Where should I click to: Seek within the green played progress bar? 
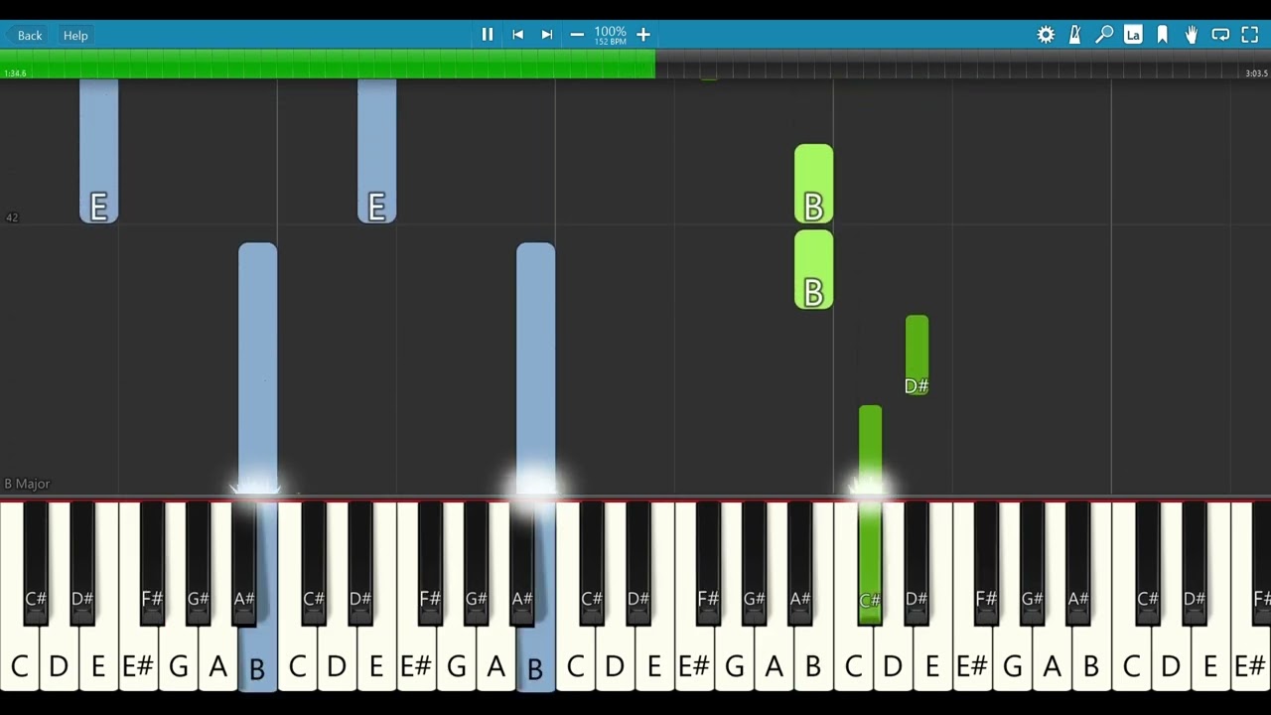pos(328,64)
